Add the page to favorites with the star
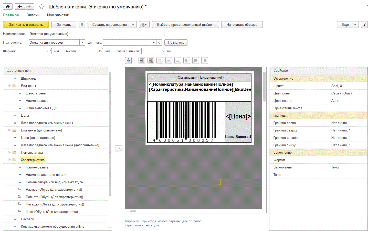368x231 pixels. 41,7
